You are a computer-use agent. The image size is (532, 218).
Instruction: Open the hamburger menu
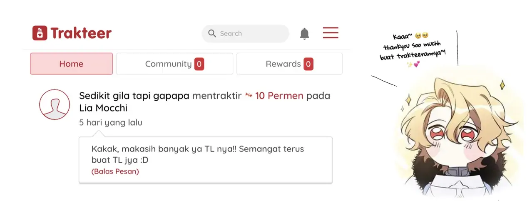click(331, 33)
